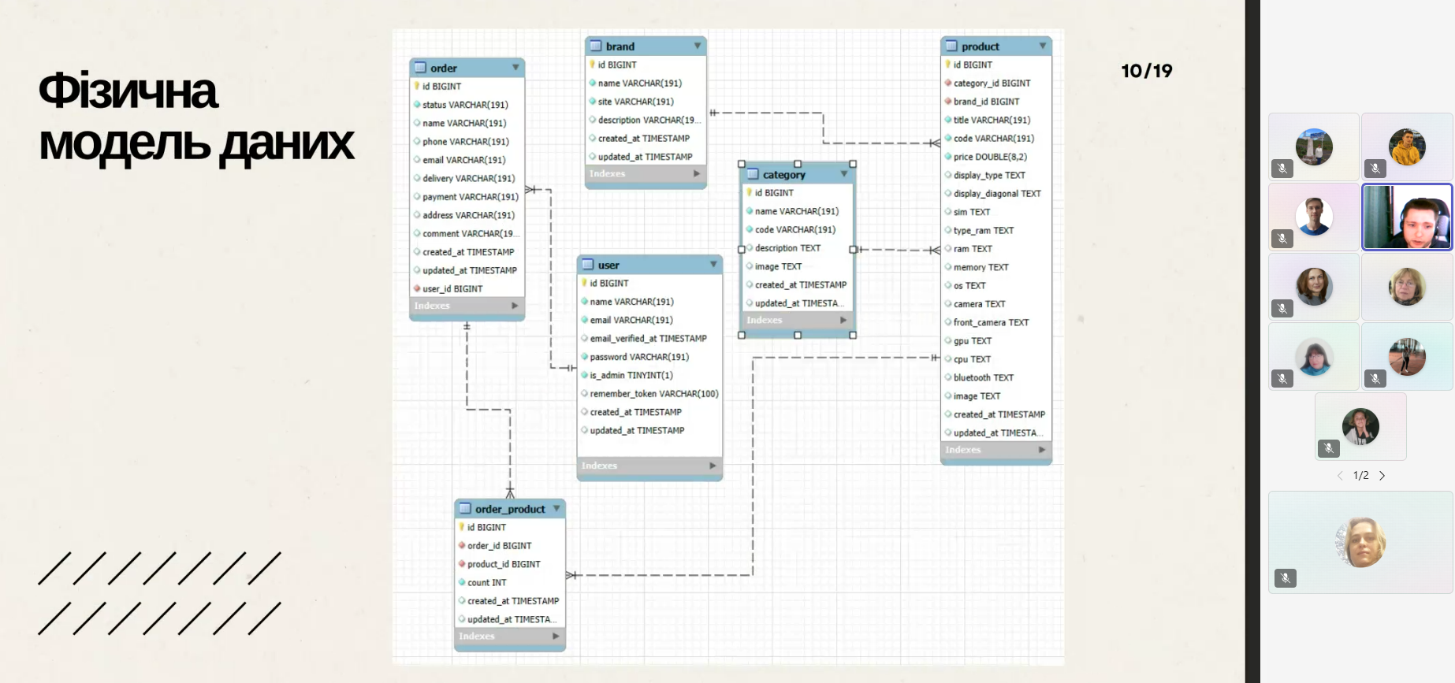Select 'delivery VARCHAR(191)' in order table
The width and height of the screenshot is (1455, 683).
468,178
